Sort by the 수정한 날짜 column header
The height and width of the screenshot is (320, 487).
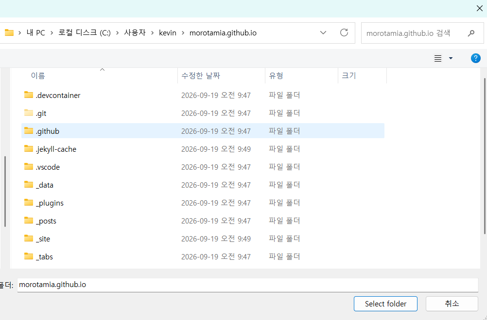click(201, 76)
